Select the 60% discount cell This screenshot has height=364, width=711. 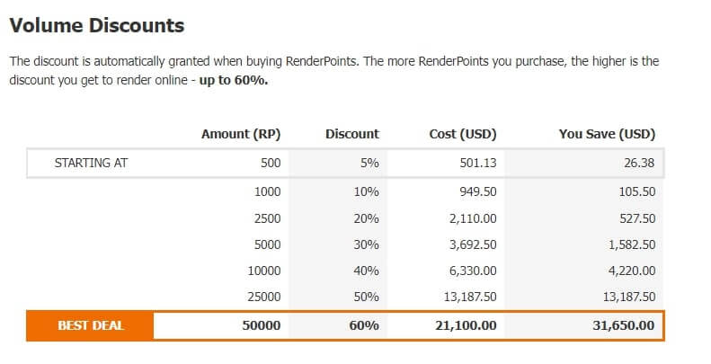[x=364, y=325]
